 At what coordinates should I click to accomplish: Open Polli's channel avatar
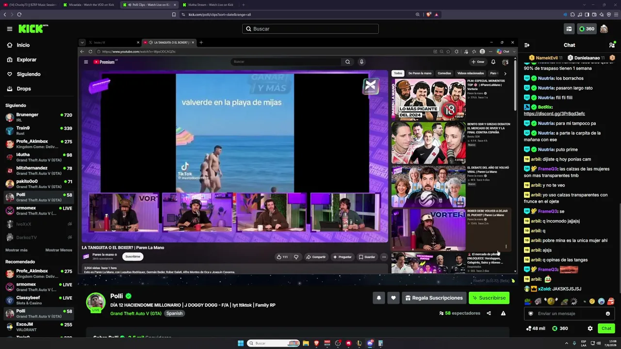pos(96,302)
